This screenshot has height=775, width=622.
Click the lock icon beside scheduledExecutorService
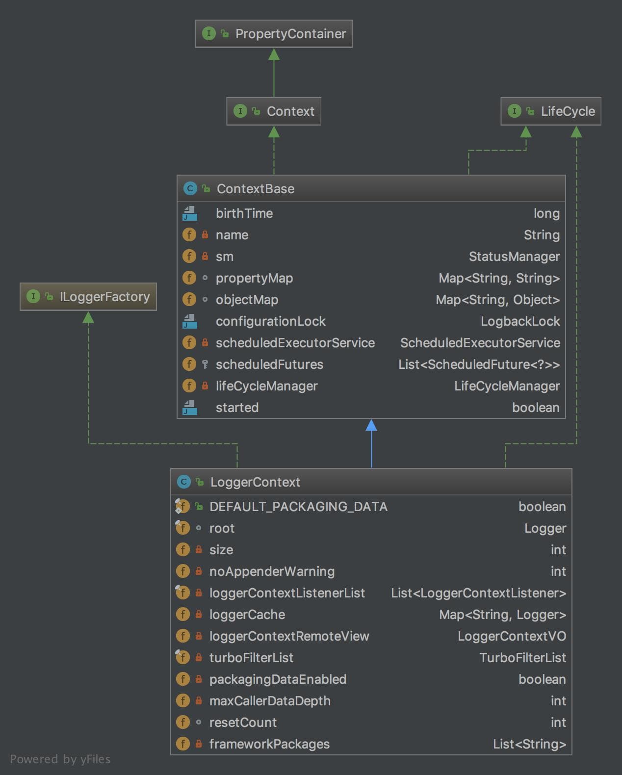click(x=205, y=343)
